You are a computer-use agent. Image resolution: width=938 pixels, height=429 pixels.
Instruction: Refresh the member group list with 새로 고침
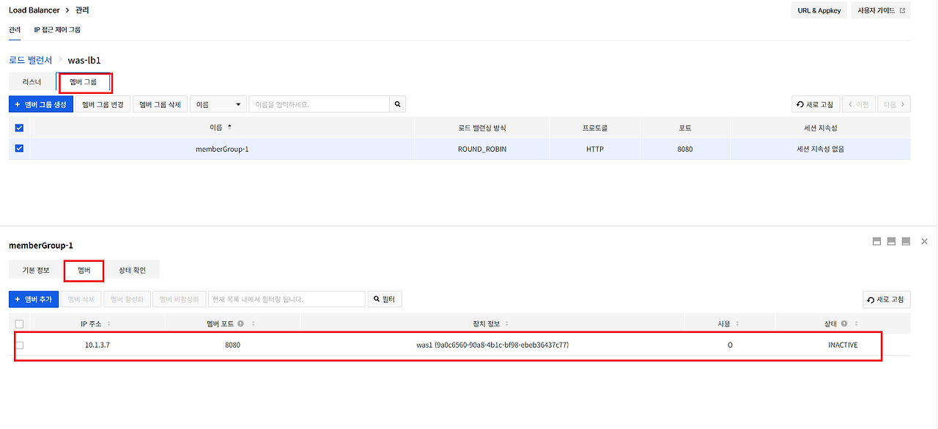tap(815, 105)
